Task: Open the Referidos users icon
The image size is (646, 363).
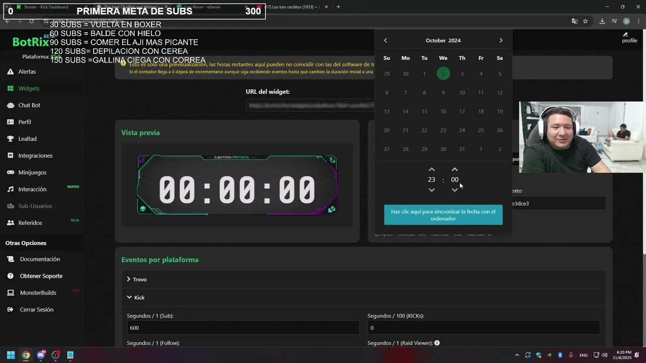Action: point(10,223)
